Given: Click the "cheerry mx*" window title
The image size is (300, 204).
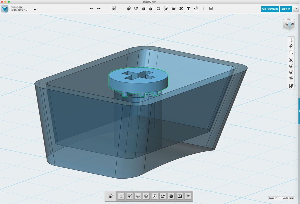Looking at the screenshot, I should [x=149, y=2].
